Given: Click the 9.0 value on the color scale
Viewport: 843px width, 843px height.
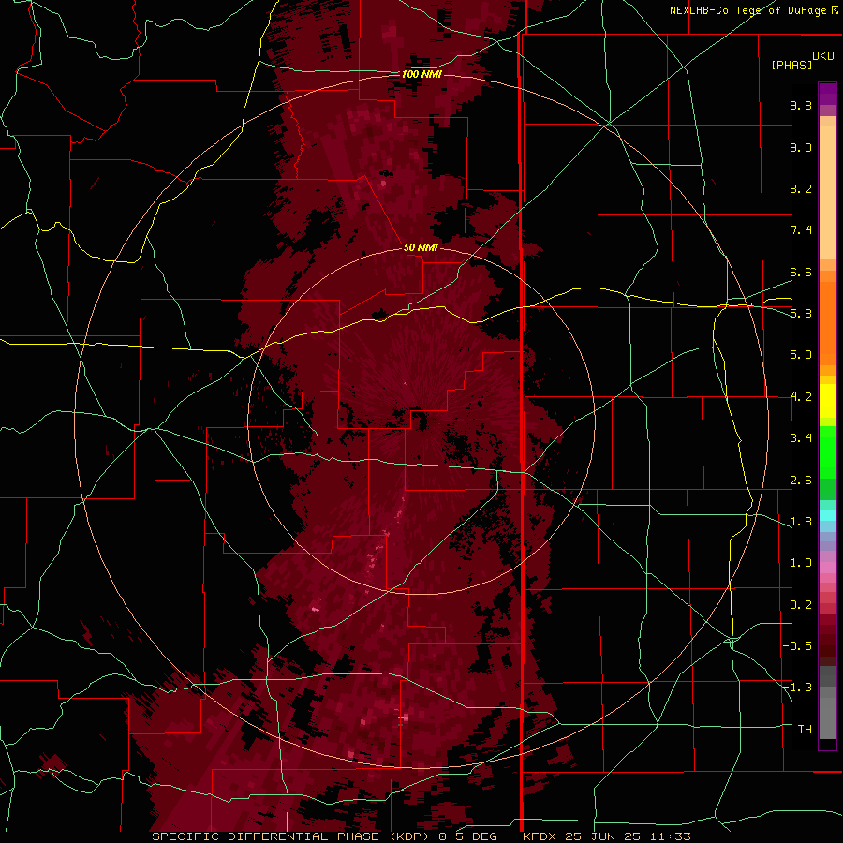Looking at the screenshot, I should (801, 147).
